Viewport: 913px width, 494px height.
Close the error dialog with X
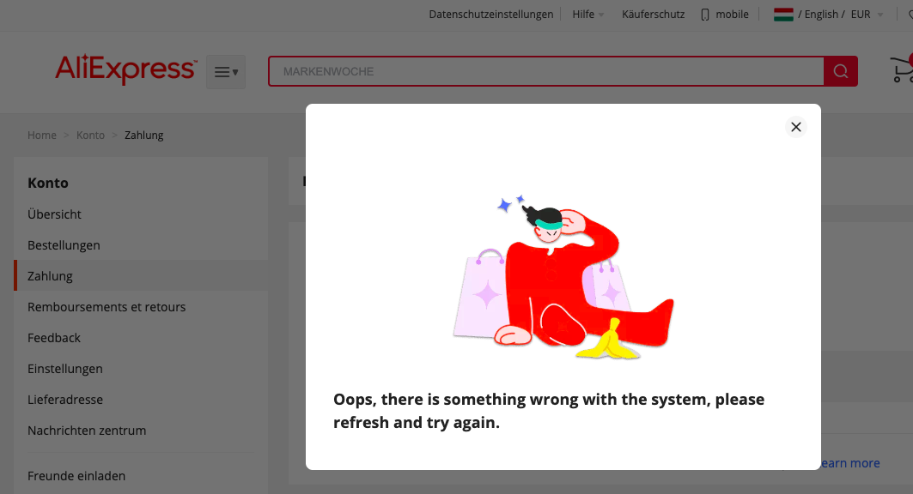pyautogui.click(x=795, y=127)
